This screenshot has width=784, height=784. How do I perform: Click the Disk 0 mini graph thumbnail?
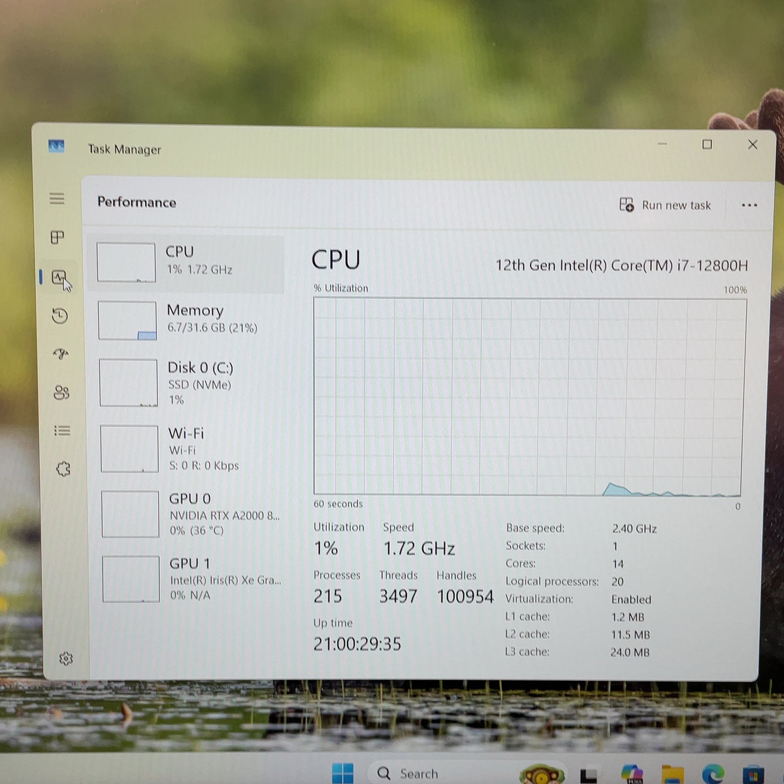point(129,383)
